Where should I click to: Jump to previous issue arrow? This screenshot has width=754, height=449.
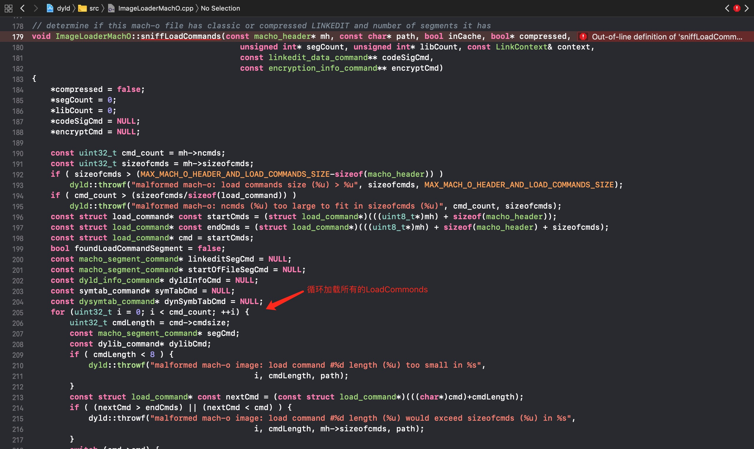click(x=727, y=8)
